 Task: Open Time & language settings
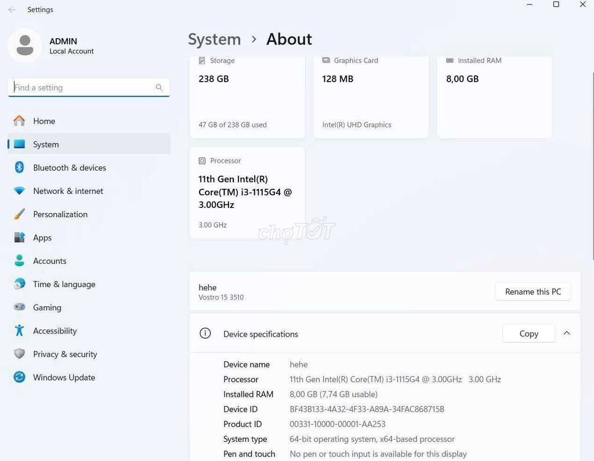[x=89, y=284]
